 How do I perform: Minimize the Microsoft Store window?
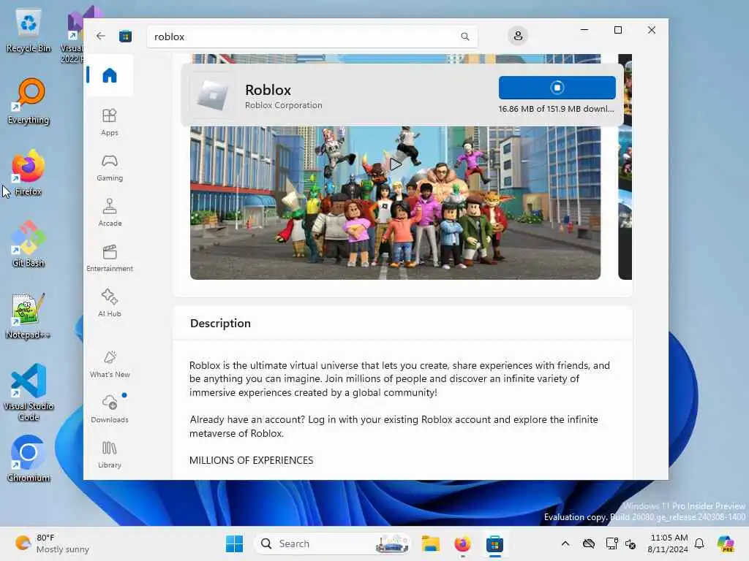[584, 30]
